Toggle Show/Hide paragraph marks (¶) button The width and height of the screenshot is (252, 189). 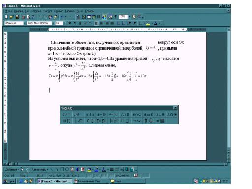pyautogui.click(x=115, y=17)
